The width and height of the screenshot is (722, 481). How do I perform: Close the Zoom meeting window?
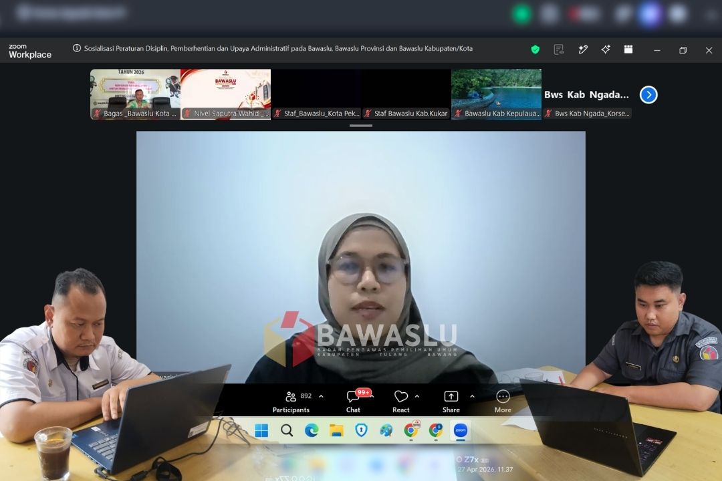tap(709, 50)
